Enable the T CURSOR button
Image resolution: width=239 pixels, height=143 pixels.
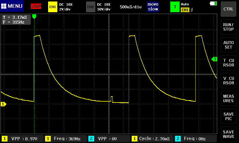(x=229, y=63)
